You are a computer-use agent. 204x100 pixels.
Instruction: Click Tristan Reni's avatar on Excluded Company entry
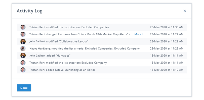pyautogui.click(x=23, y=63)
